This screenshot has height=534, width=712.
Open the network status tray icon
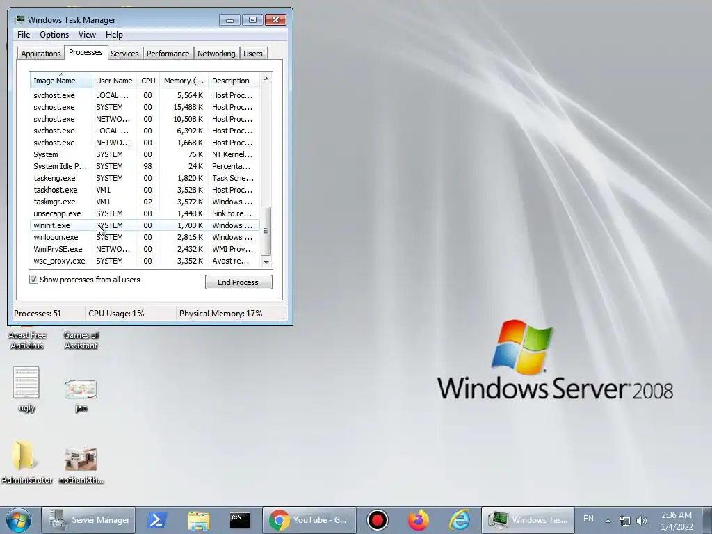(625, 520)
